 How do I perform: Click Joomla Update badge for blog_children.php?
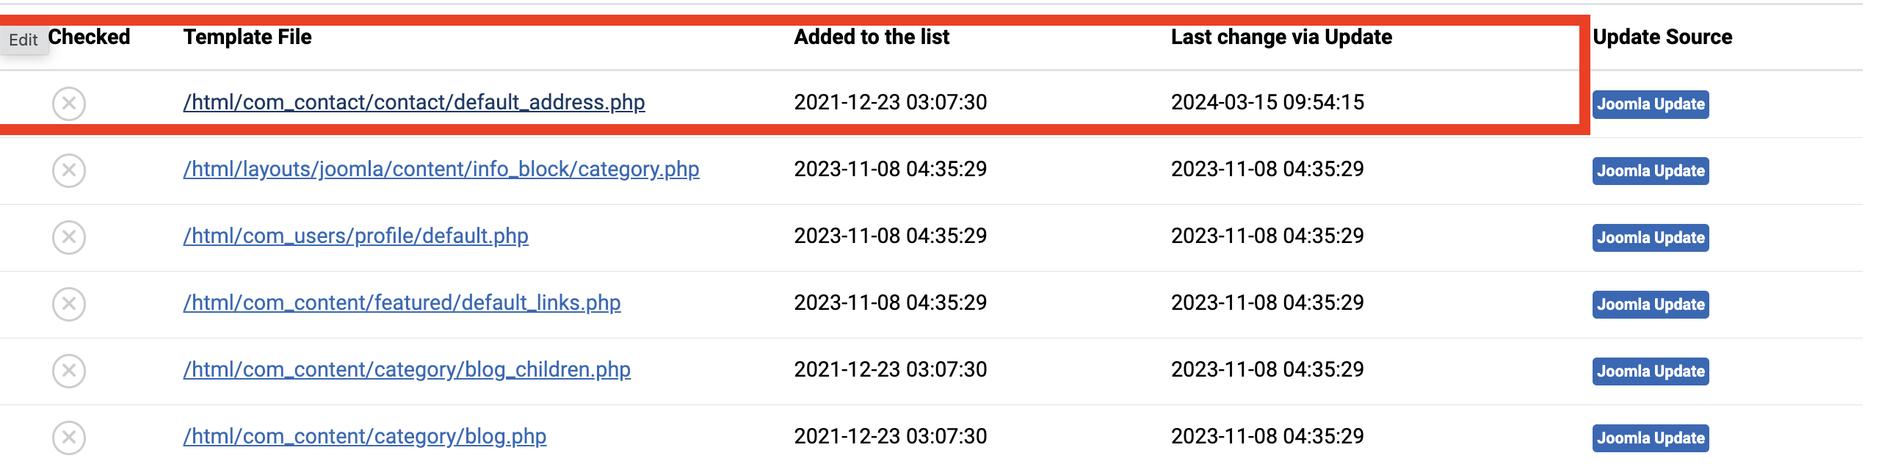pyautogui.click(x=1651, y=371)
